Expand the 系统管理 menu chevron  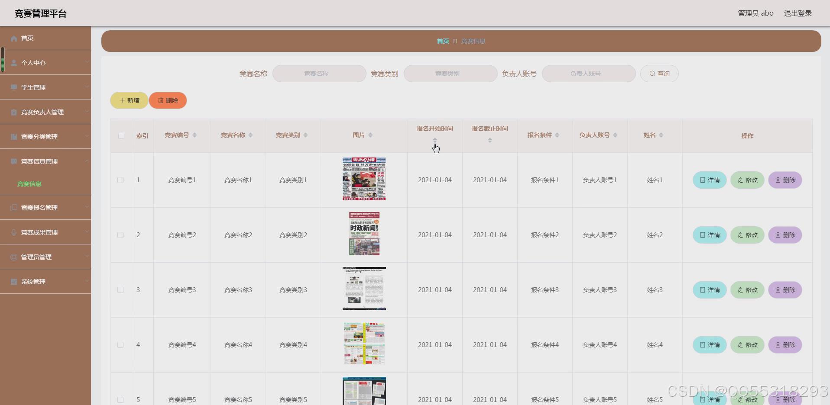tap(87, 281)
